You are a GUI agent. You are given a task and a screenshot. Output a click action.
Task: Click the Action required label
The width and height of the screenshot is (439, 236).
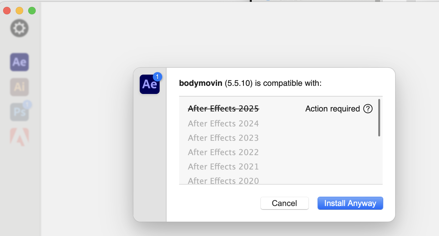point(333,109)
